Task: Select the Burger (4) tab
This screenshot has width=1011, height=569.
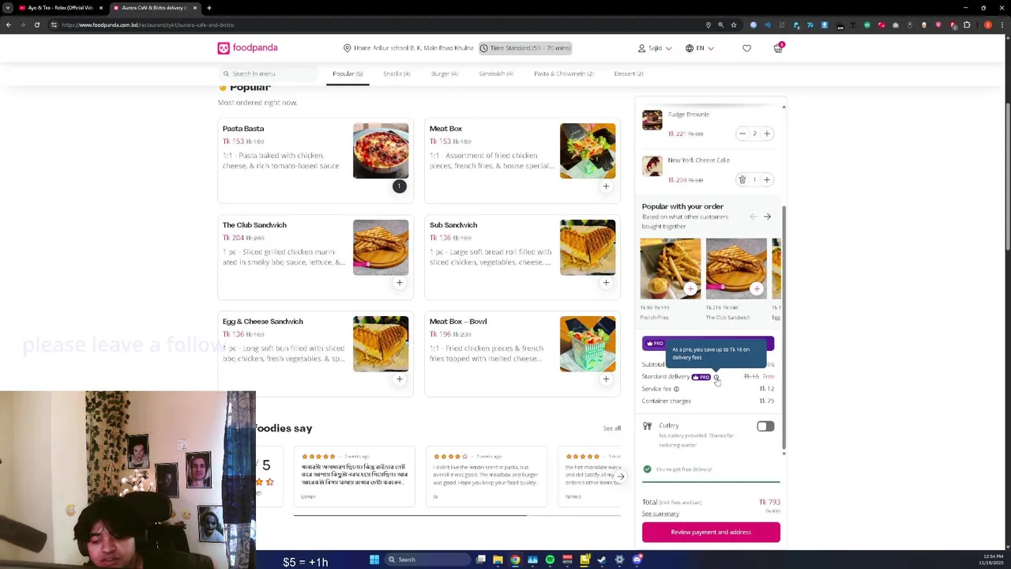Action: (x=445, y=73)
